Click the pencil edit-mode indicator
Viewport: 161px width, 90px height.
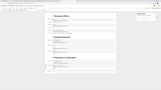[x=150, y=8]
